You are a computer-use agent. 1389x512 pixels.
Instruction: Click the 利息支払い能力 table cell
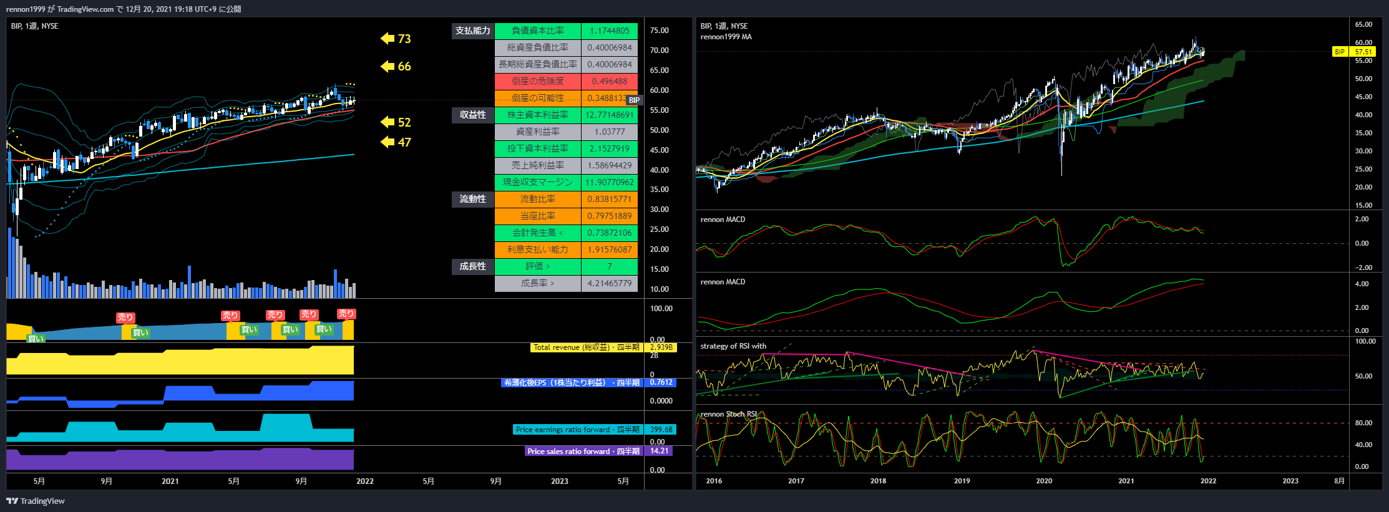coord(538,249)
